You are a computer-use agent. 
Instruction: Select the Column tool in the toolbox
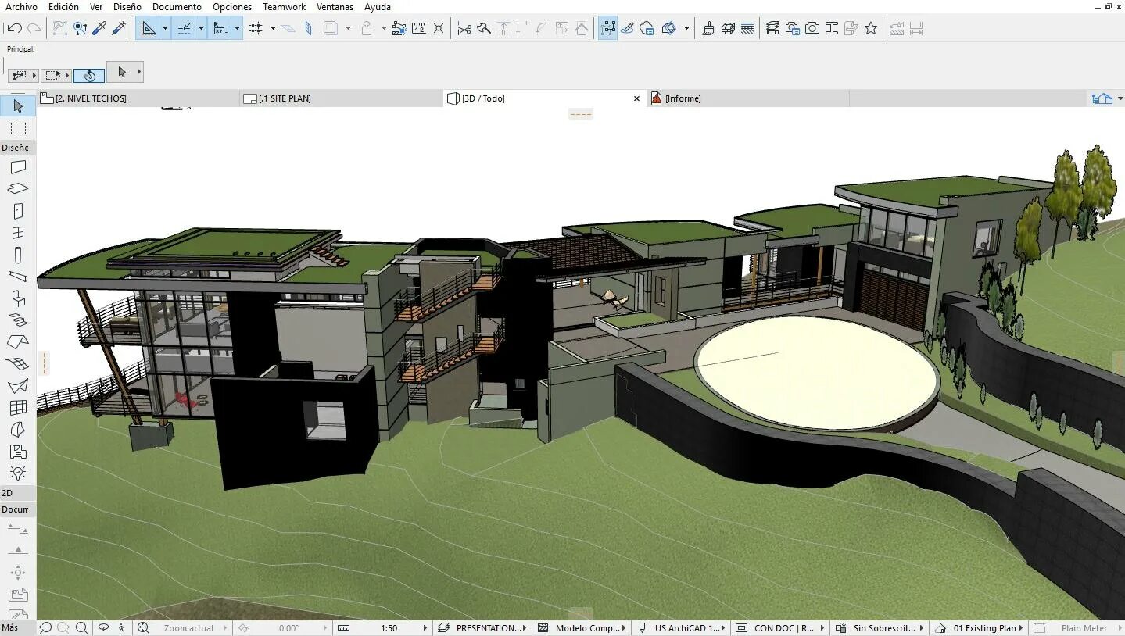(x=18, y=255)
